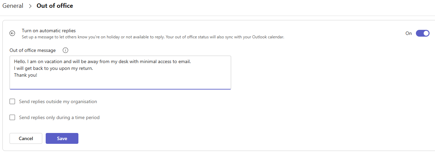This screenshot has height=154, width=435.
Task: Click the breadcrumb chevron after General
Action: coord(30,6)
